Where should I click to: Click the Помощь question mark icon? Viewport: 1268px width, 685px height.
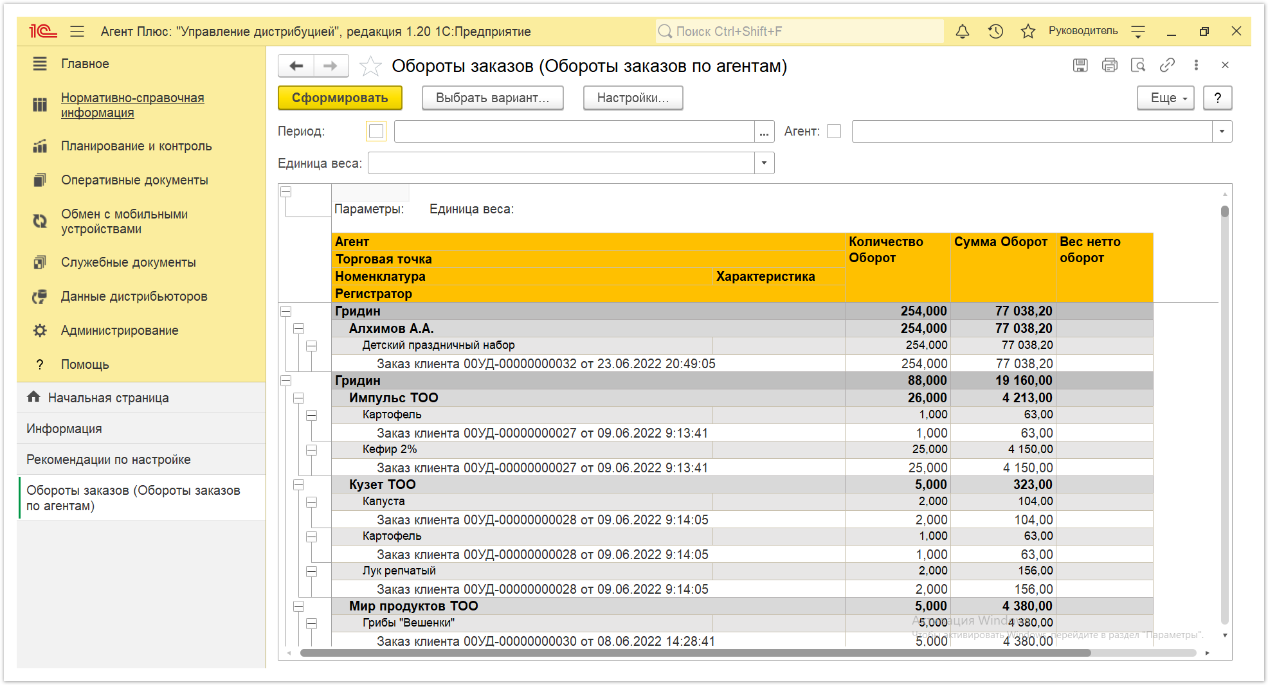[40, 364]
